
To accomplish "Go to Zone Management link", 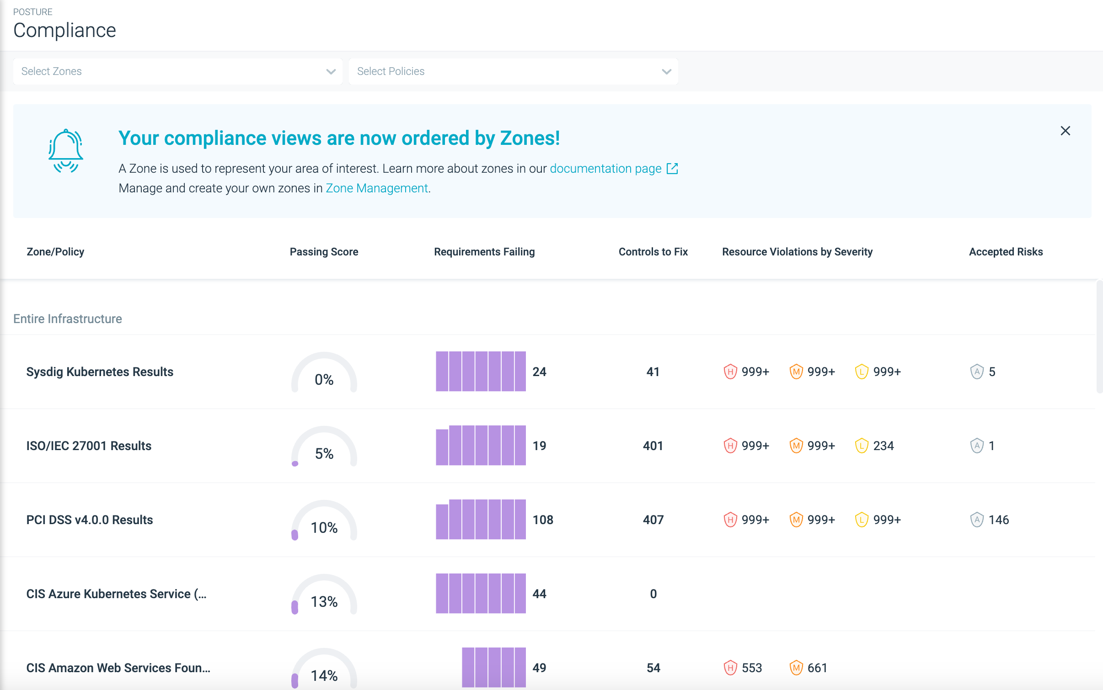I will pyautogui.click(x=376, y=188).
